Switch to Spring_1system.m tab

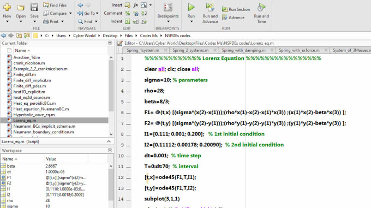click(x=143, y=50)
